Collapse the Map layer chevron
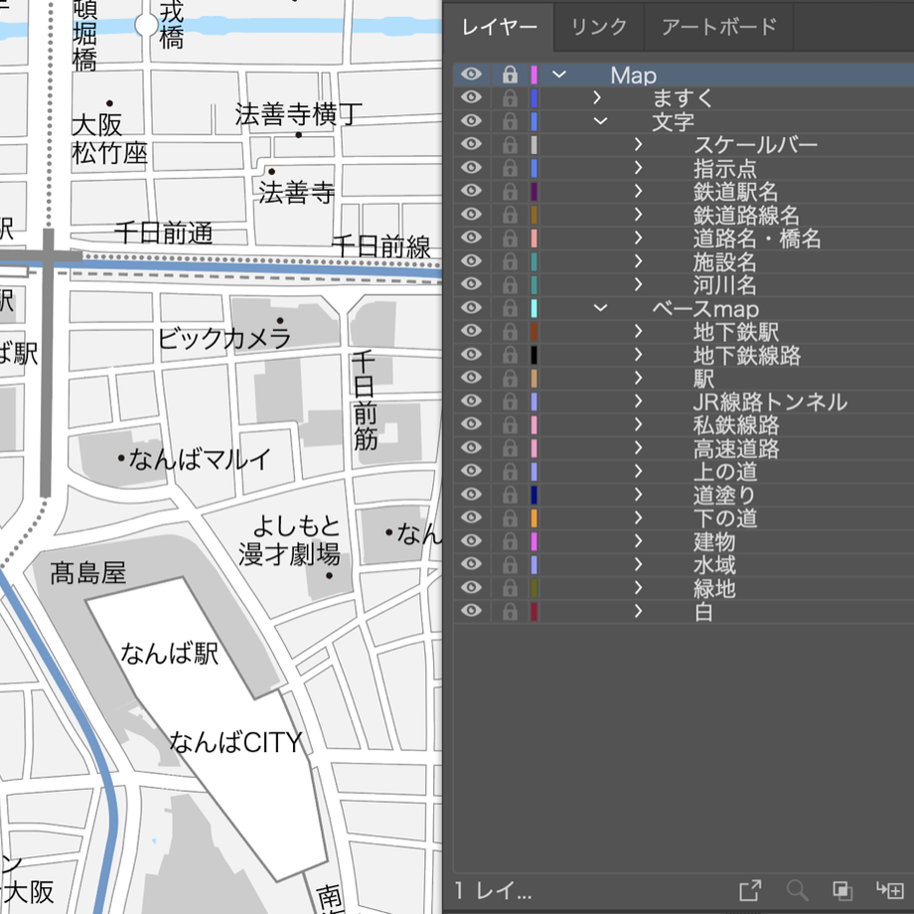The image size is (914, 914). pyautogui.click(x=559, y=75)
